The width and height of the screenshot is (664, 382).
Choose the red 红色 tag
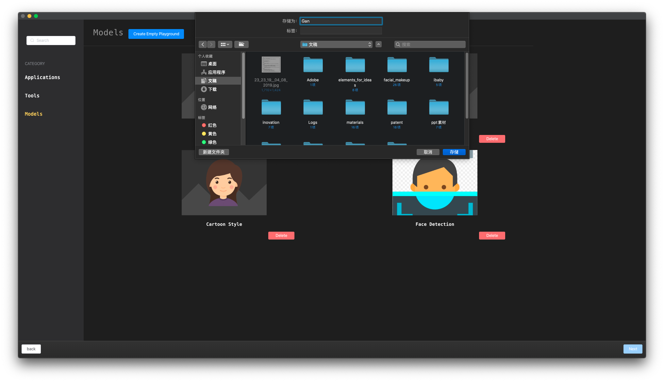212,125
